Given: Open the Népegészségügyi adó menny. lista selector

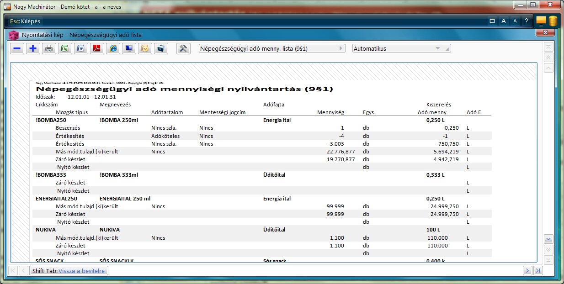Looking at the screenshot, I should [272, 48].
